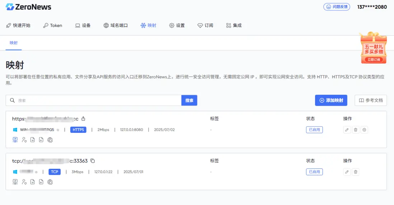Click 已启用 status of TCP mapping
394x205 pixels.
314,172
